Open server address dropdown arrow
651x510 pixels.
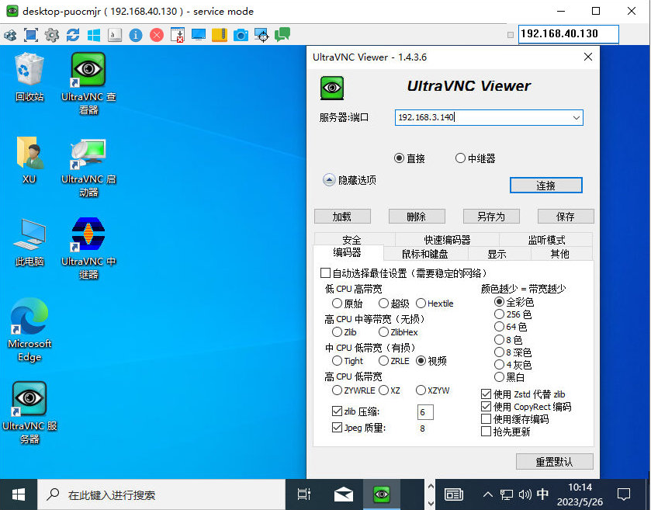[576, 117]
